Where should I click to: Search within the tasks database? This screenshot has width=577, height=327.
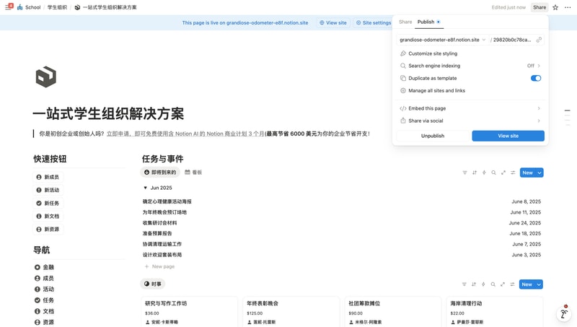click(493, 173)
